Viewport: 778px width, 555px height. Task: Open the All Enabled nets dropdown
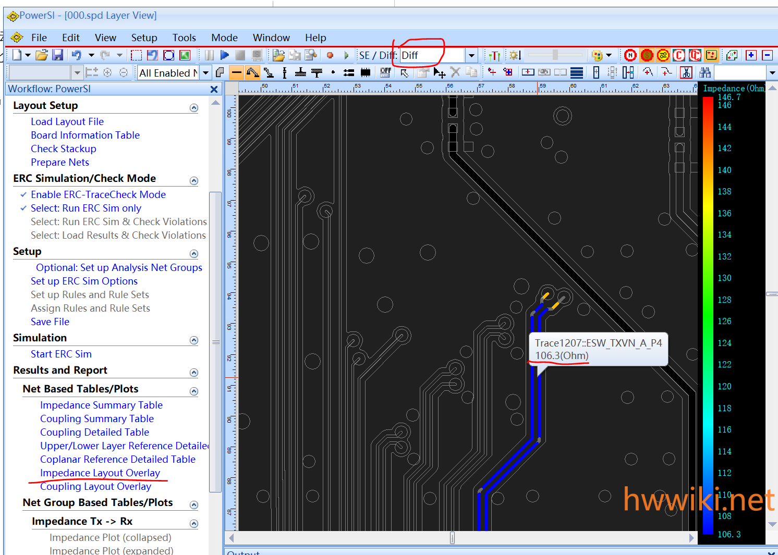[x=205, y=73]
